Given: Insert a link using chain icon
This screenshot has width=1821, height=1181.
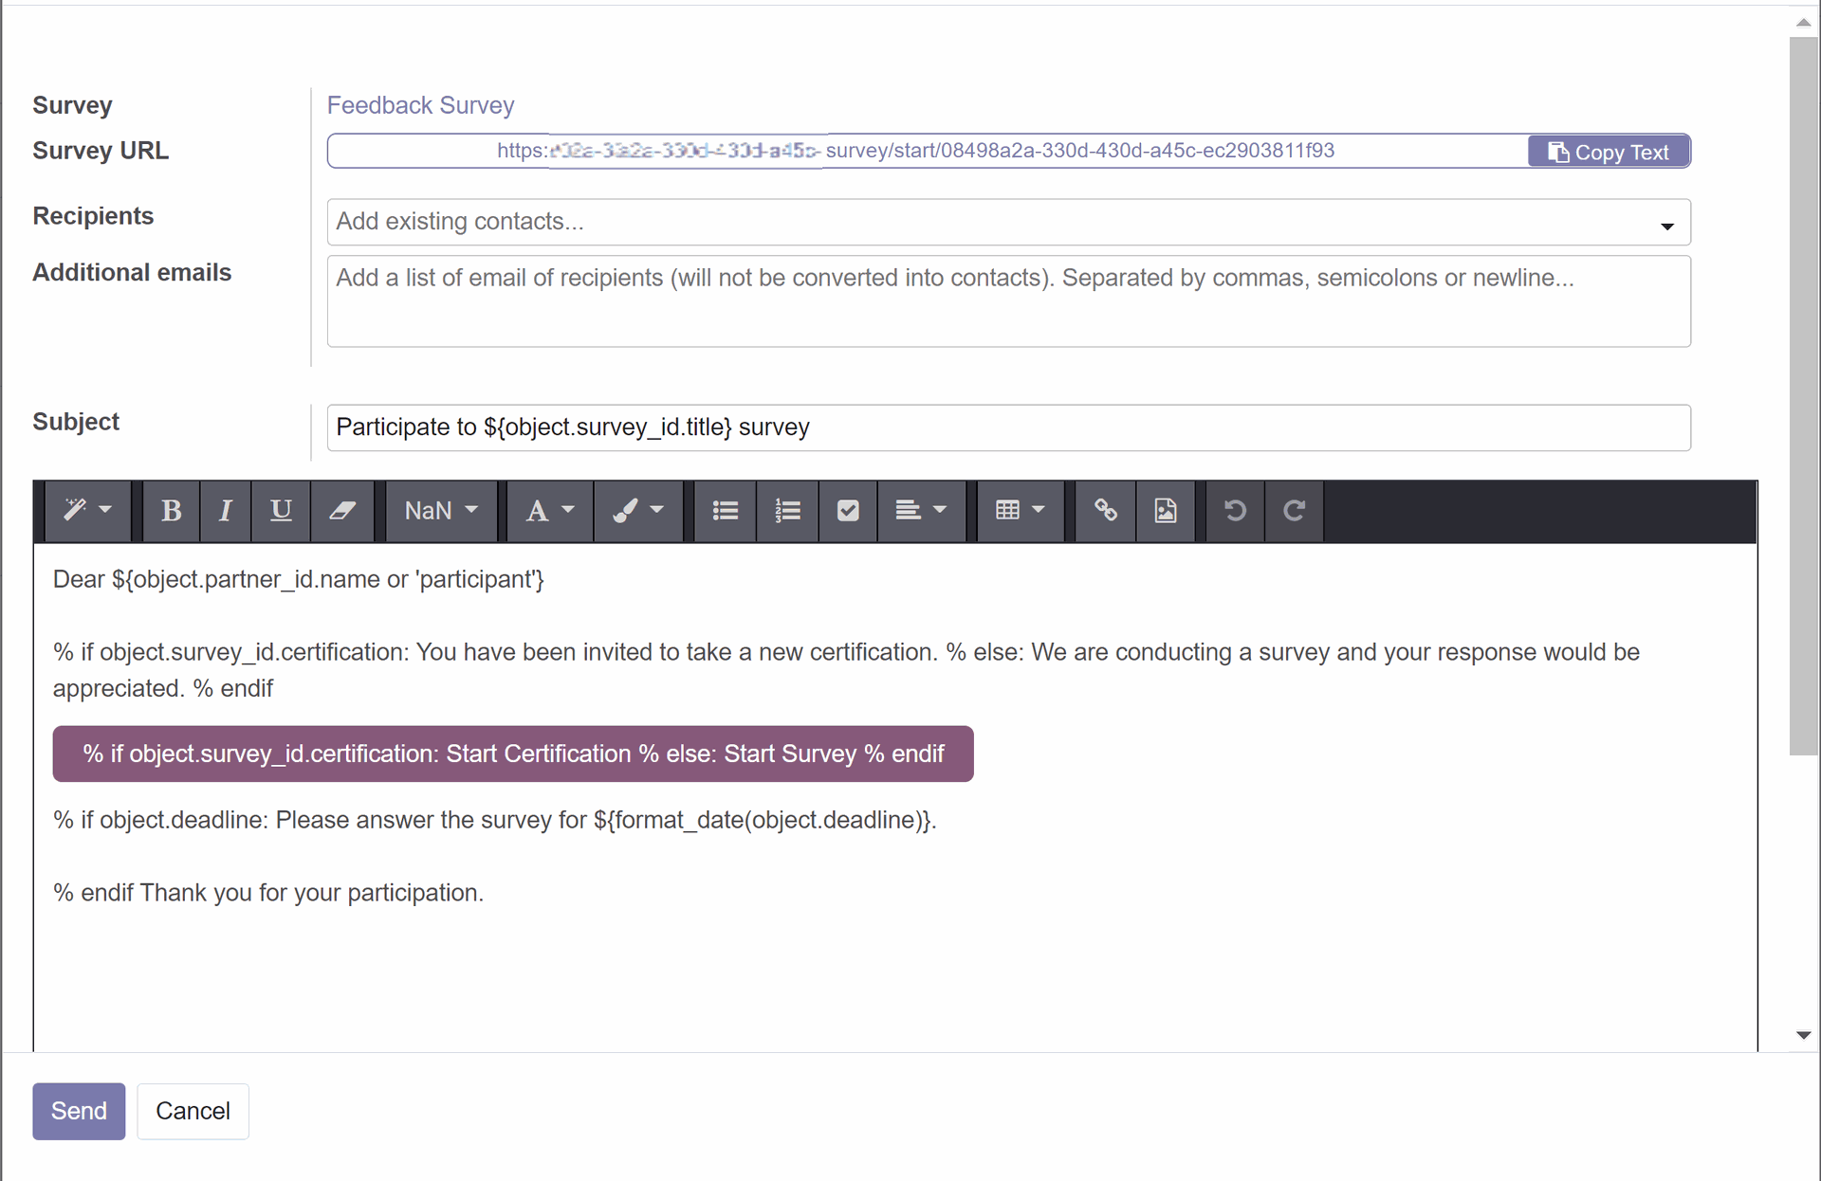Looking at the screenshot, I should [1105, 511].
